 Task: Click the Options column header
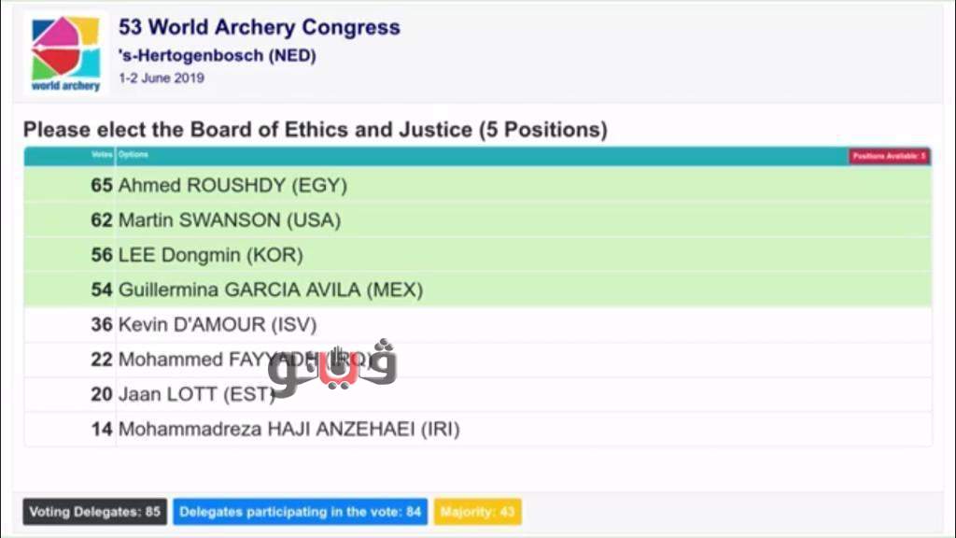pyautogui.click(x=134, y=155)
